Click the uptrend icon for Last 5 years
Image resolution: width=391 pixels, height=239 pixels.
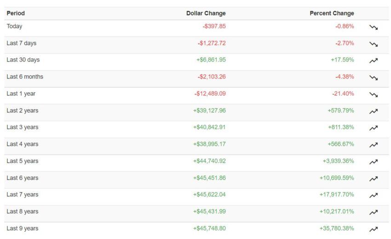coord(374,162)
